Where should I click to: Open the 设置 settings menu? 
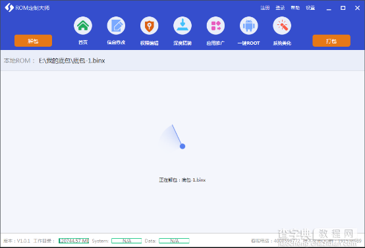(310, 8)
